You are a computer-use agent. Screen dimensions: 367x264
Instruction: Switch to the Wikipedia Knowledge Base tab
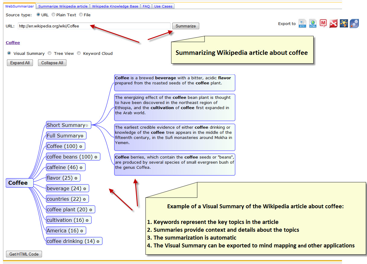point(115,6)
